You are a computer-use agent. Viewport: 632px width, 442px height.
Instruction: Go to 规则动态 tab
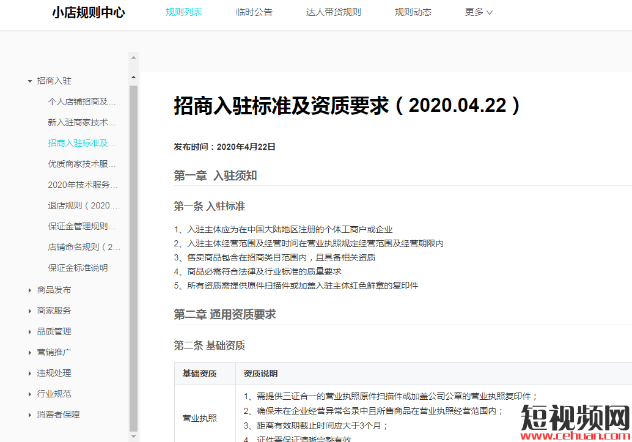pos(413,12)
